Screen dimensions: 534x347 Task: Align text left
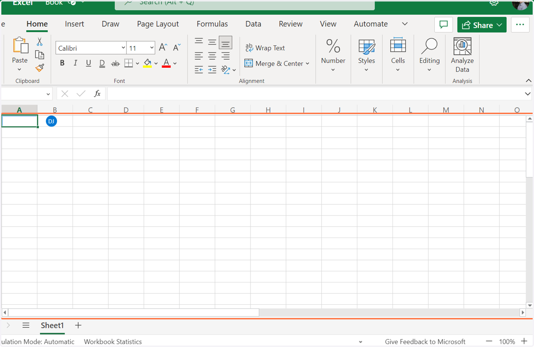tap(199, 56)
